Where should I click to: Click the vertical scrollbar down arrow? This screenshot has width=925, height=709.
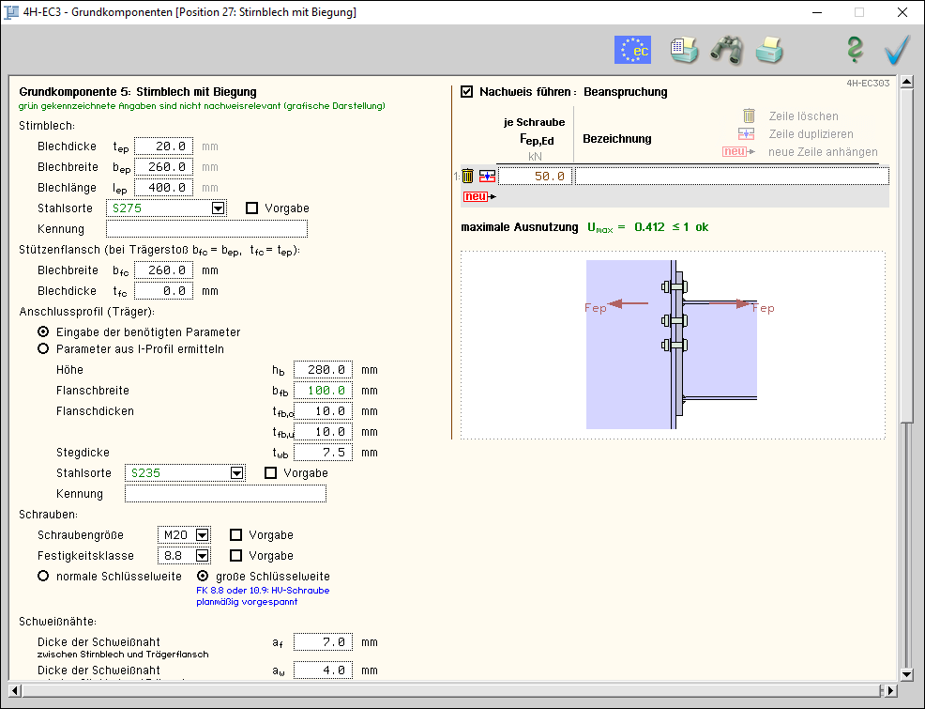coord(906,674)
